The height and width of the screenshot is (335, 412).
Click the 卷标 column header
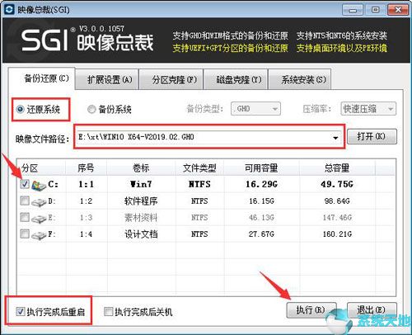[x=141, y=167]
